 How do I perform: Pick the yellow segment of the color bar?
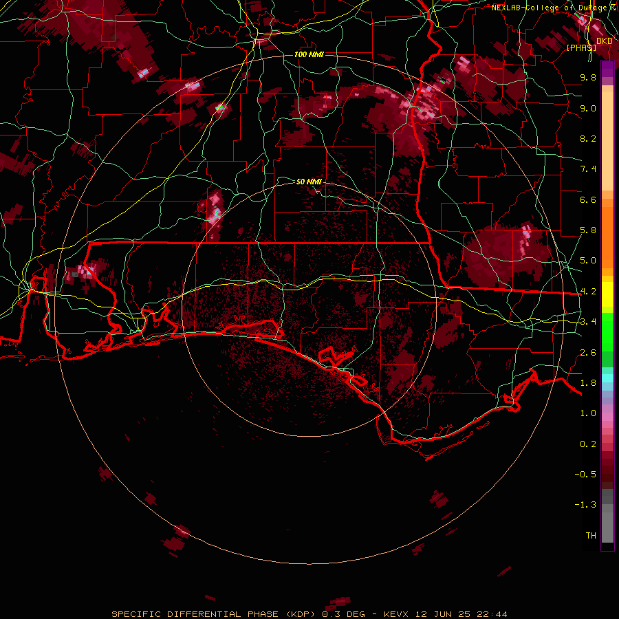607,294
